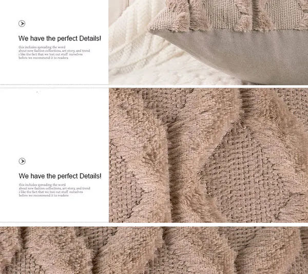Click the small speck mark above second arrow icon
Image resolution: width=308 pixels, height=274 pixels.
coord(38,92)
